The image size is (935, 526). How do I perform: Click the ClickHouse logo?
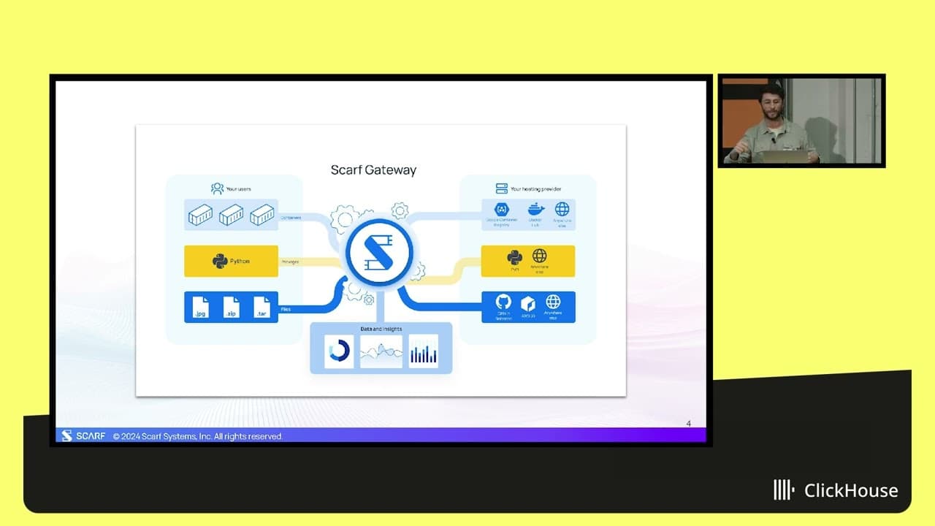tap(836, 490)
